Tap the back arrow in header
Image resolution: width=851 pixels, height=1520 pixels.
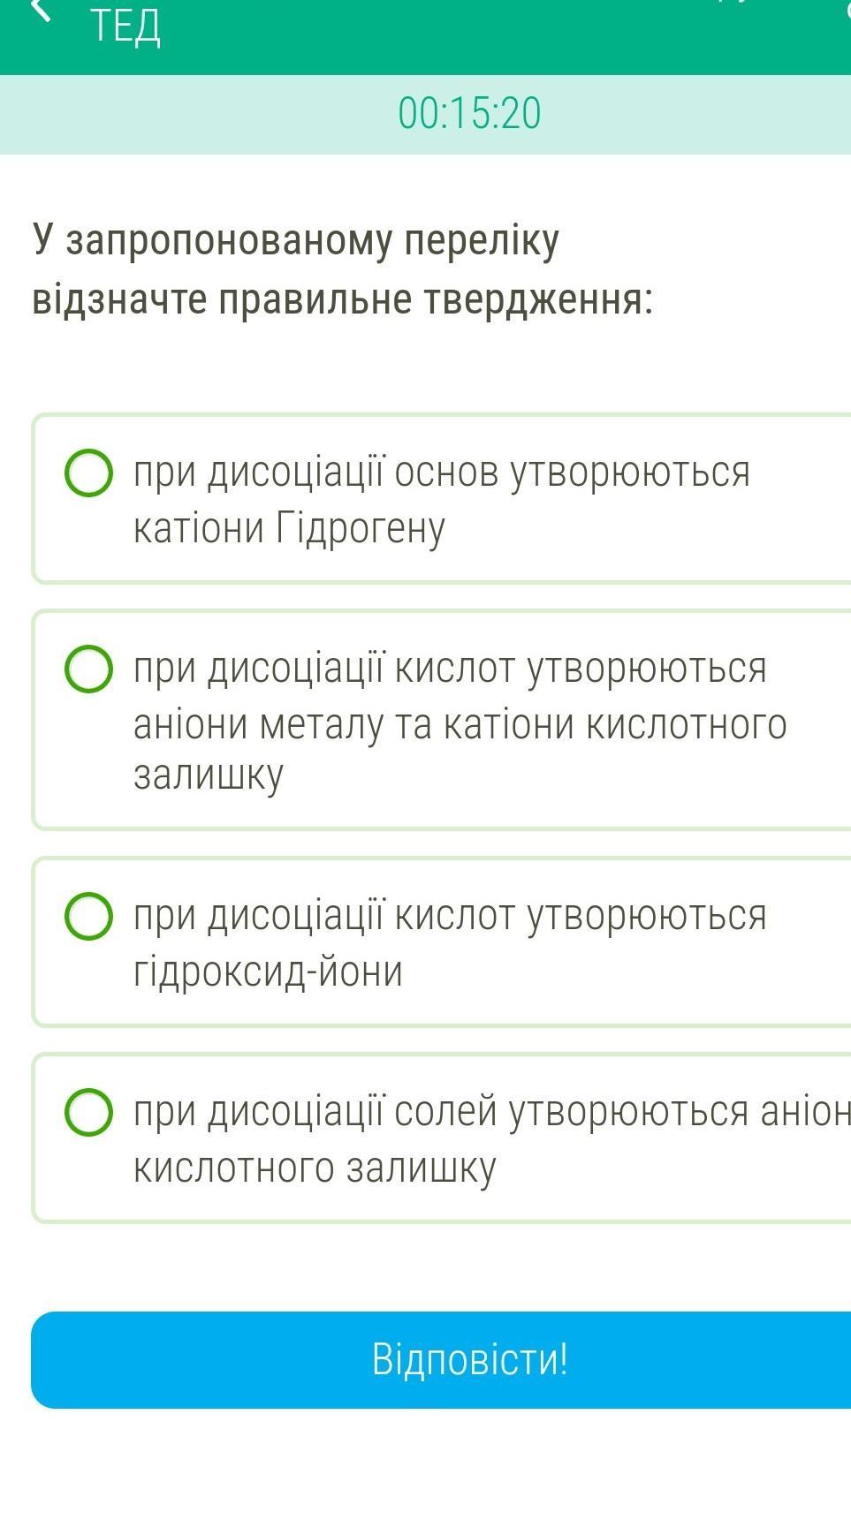point(39,11)
